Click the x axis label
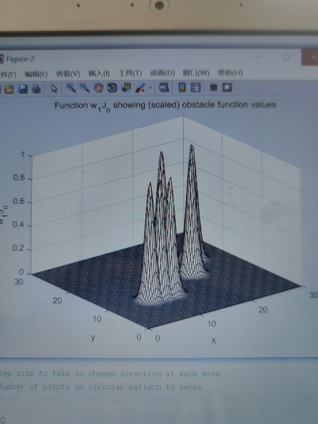318x424 pixels. point(213,340)
